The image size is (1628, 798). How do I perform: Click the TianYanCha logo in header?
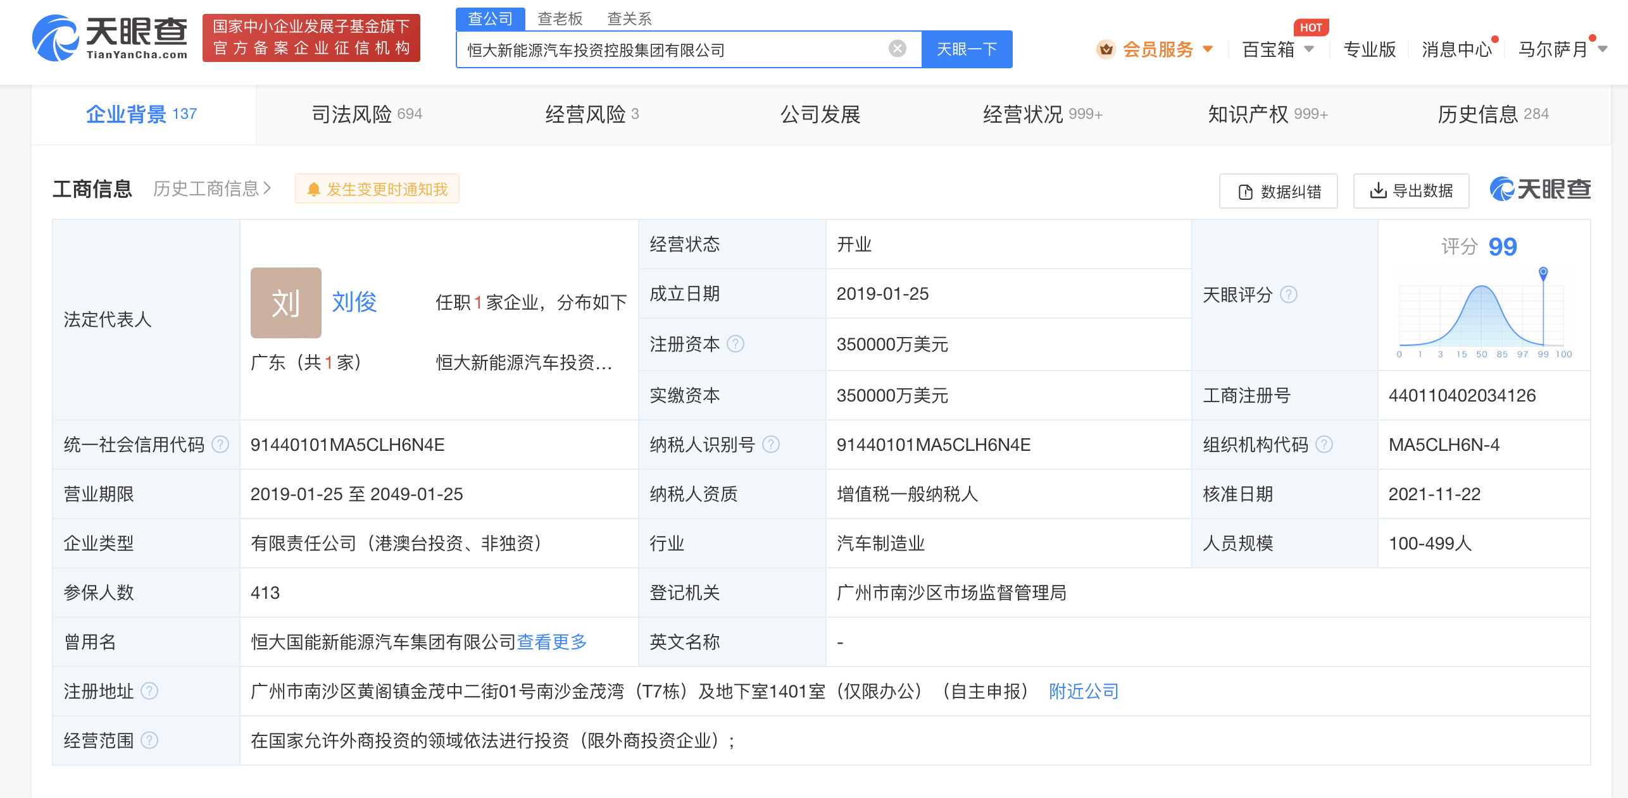[110, 38]
